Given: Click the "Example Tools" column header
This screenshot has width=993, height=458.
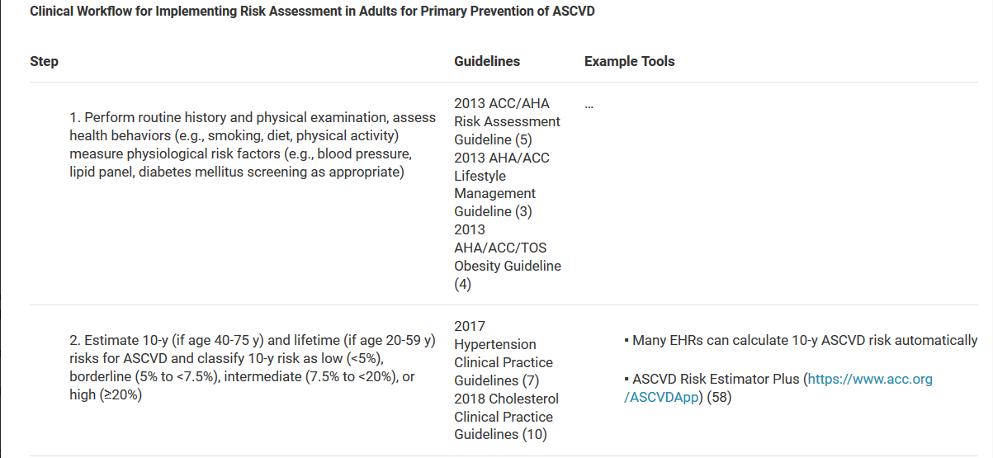Looking at the screenshot, I should click(629, 61).
